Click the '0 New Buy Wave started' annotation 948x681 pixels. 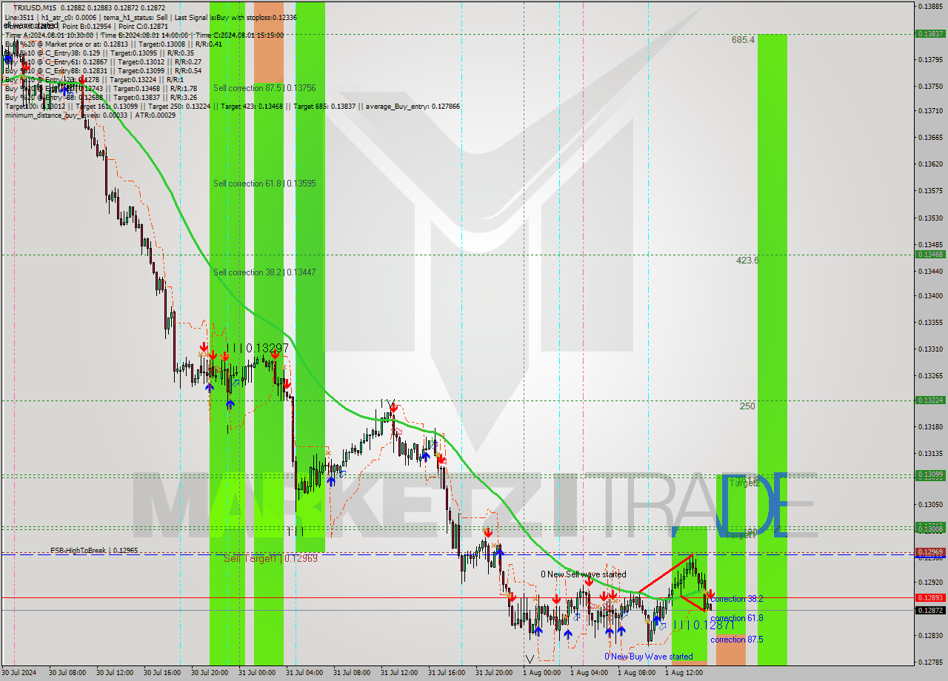tap(649, 657)
